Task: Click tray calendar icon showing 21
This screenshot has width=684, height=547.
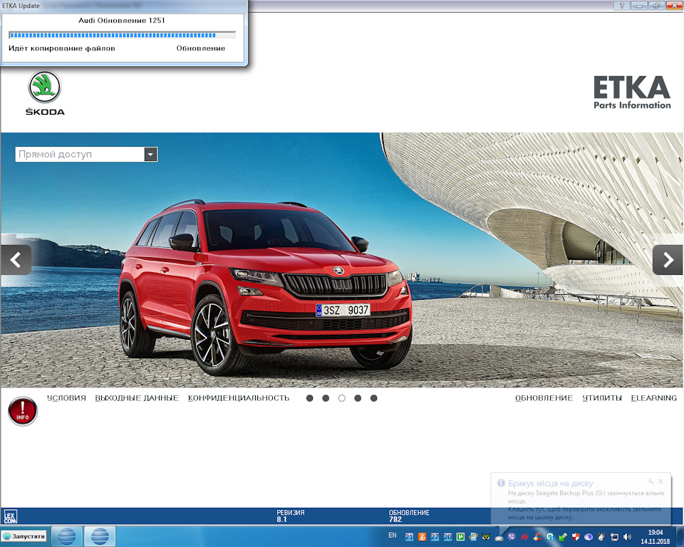Action: [x=409, y=537]
